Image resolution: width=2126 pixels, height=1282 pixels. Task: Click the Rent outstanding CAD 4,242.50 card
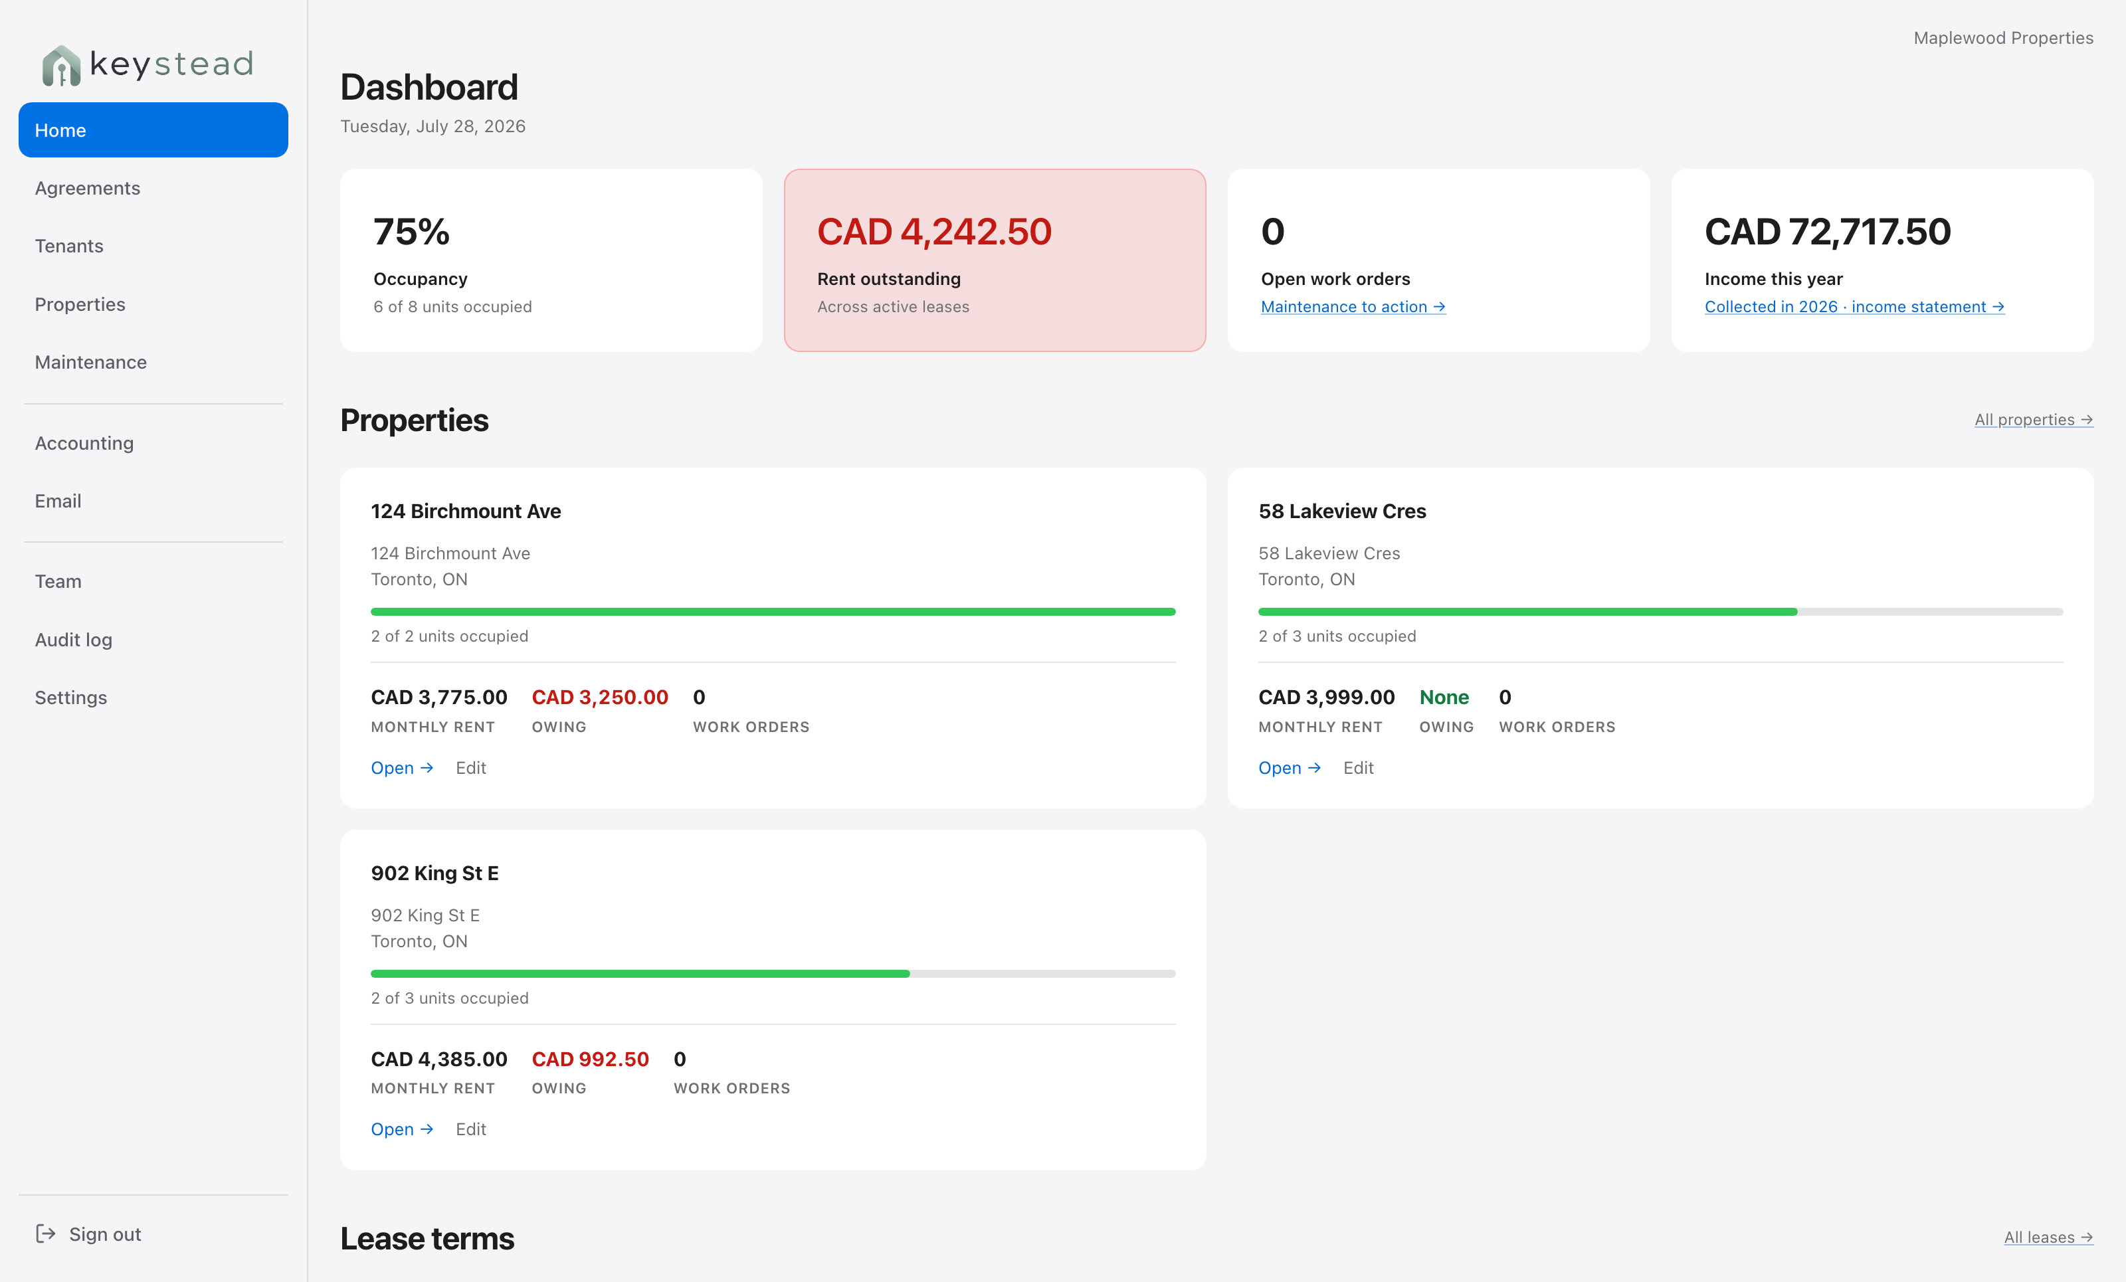click(x=995, y=260)
